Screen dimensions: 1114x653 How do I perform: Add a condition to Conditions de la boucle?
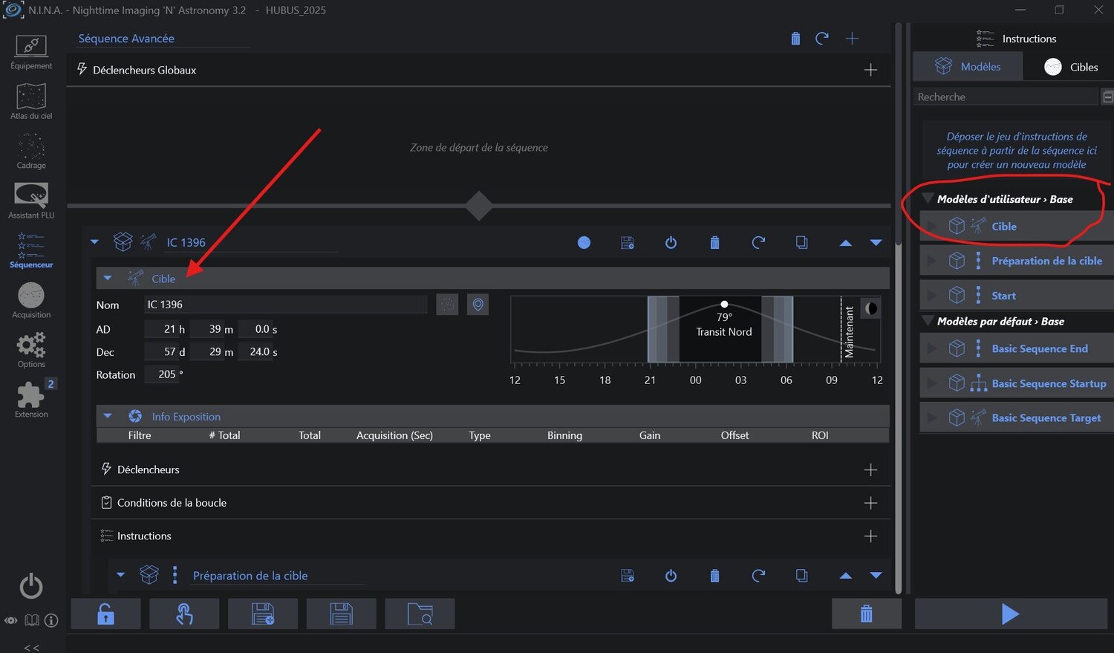coord(870,503)
